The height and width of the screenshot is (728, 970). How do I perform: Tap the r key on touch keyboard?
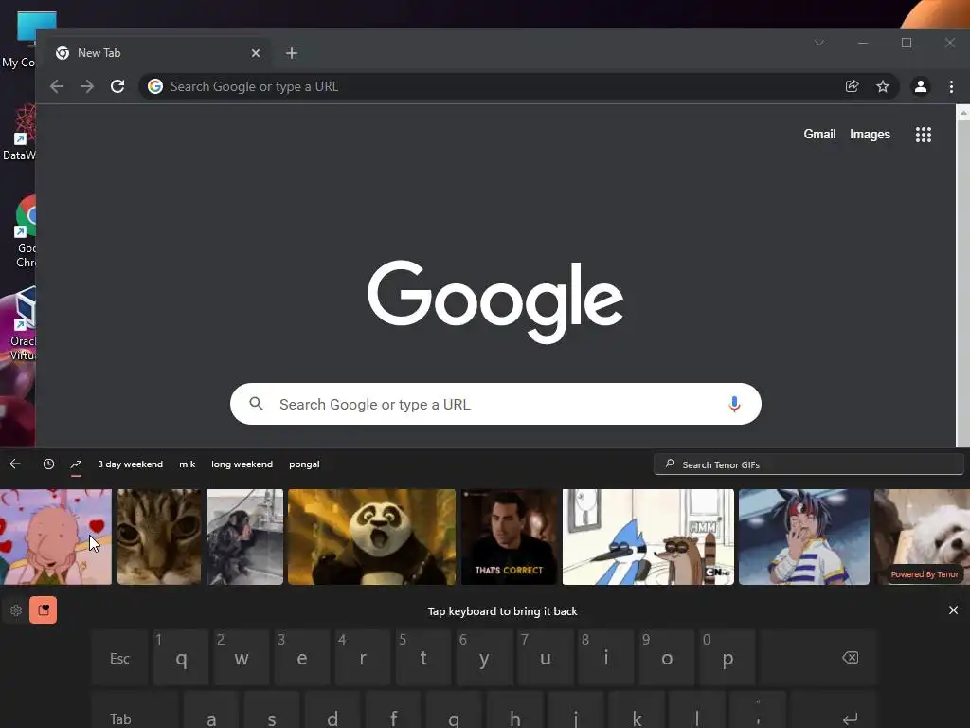click(x=363, y=658)
